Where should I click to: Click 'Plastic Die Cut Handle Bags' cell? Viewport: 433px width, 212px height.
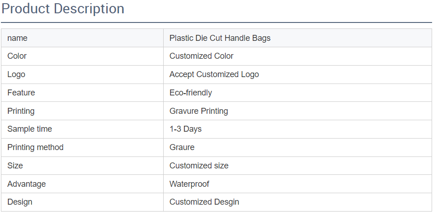pyautogui.click(x=220, y=38)
